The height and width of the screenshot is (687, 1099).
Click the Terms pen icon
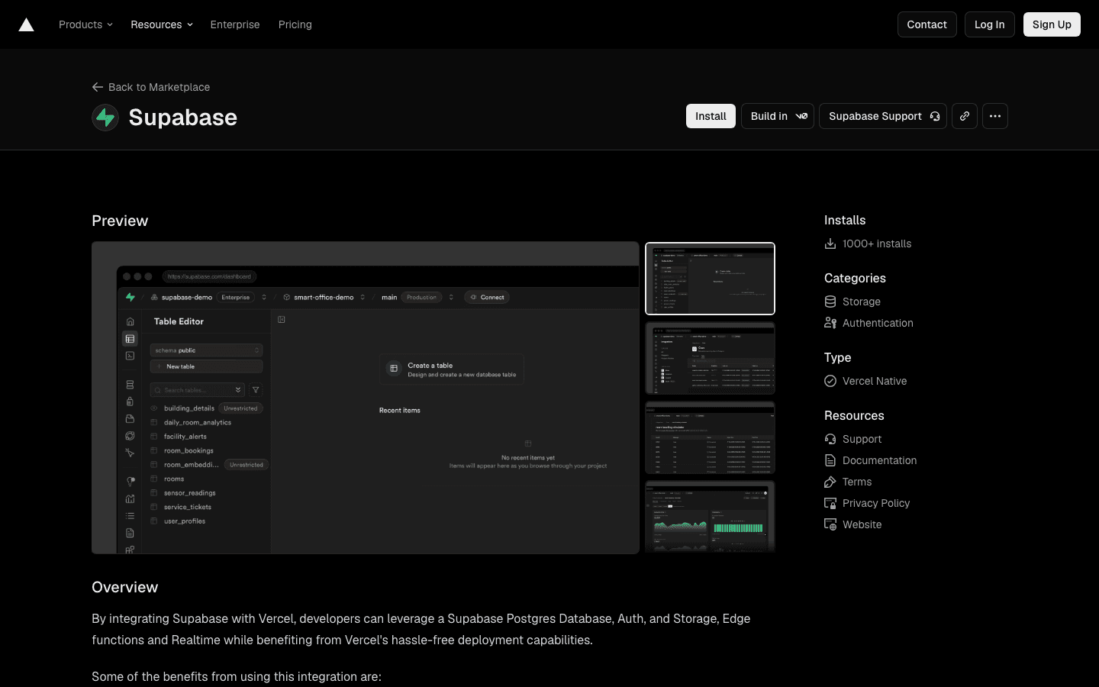830,482
